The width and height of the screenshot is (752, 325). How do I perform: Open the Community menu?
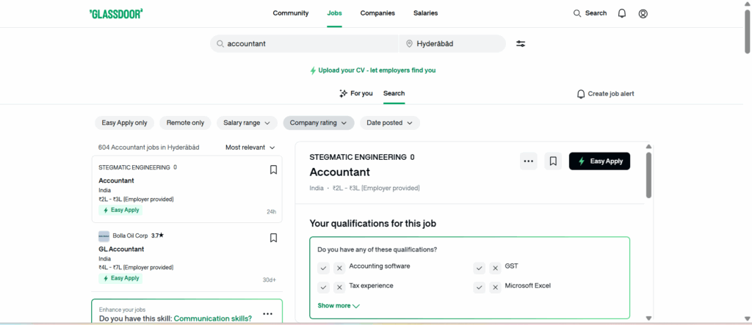[x=291, y=13]
